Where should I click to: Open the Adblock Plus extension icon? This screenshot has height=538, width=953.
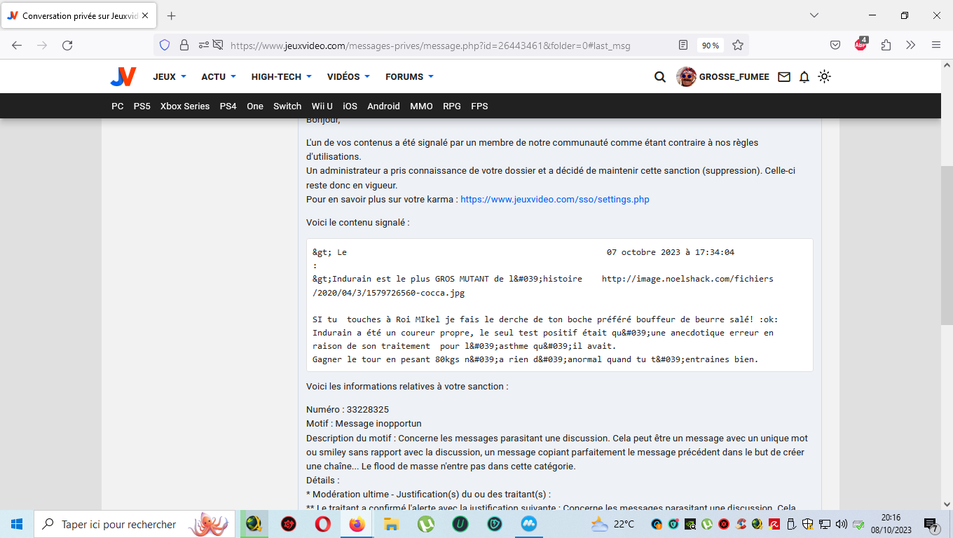point(861,45)
